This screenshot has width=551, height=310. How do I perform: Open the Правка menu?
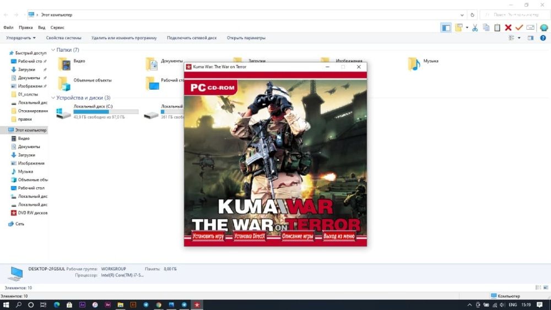tap(26, 28)
